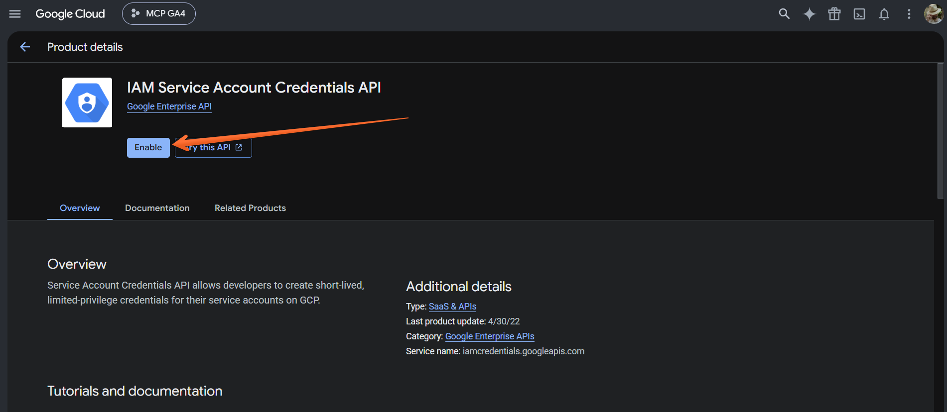Screen dimensions: 947x412
Task: Switch to the Documentation tab
Action: pos(157,208)
